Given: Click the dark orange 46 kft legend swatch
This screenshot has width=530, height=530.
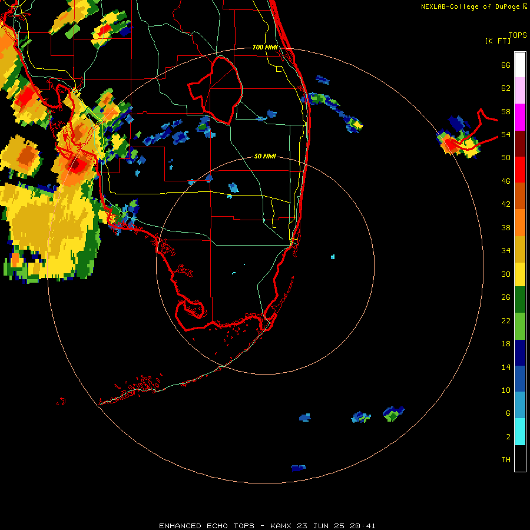Looking at the screenshot, I should [520, 196].
